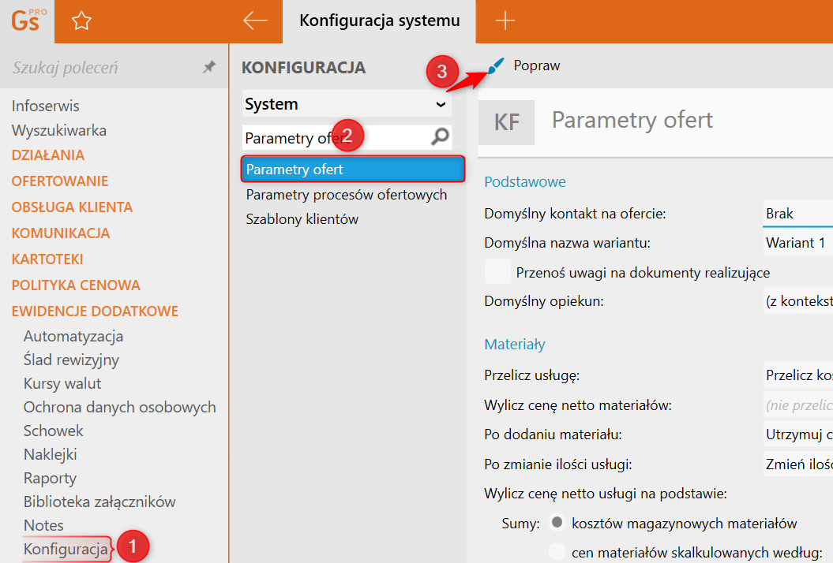
Task: Select cen materiałów skalkulowanych według radio
Action: [557, 552]
